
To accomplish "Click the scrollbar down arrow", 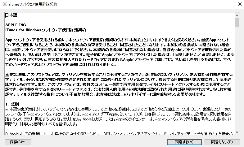I will point(237,132).
